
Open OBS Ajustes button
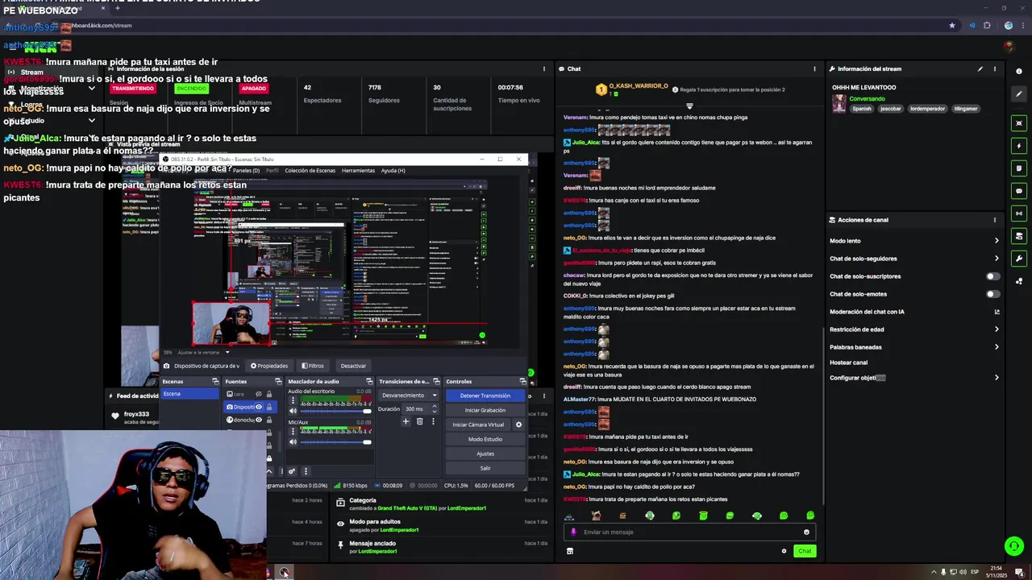point(485,454)
